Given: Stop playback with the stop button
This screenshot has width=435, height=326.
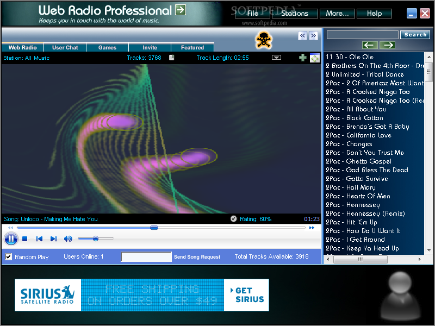Looking at the screenshot, I should (x=24, y=239).
